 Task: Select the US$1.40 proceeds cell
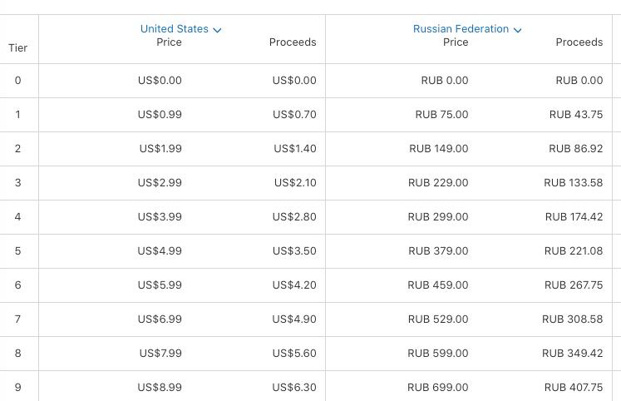pyautogui.click(x=294, y=149)
